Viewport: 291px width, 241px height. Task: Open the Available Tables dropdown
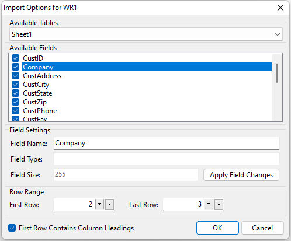pyautogui.click(x=146, y=34)
